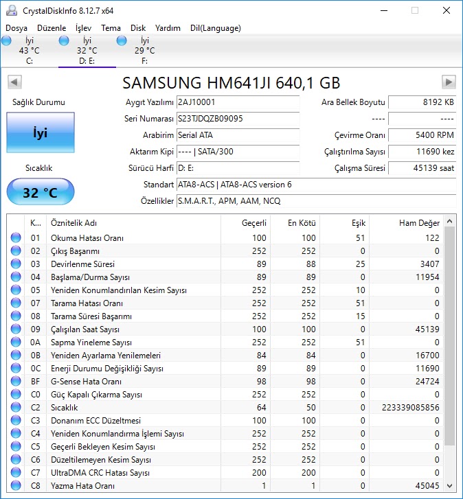The height and width of the screenshot is (499, 463).
Task: Click the Devirlenme Süresi raw value 3407
Action: tap(429, 264)
